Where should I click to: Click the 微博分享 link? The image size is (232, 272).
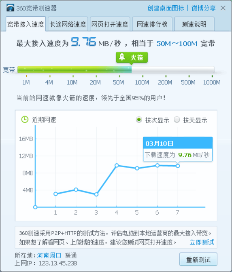tap(204, 8)
